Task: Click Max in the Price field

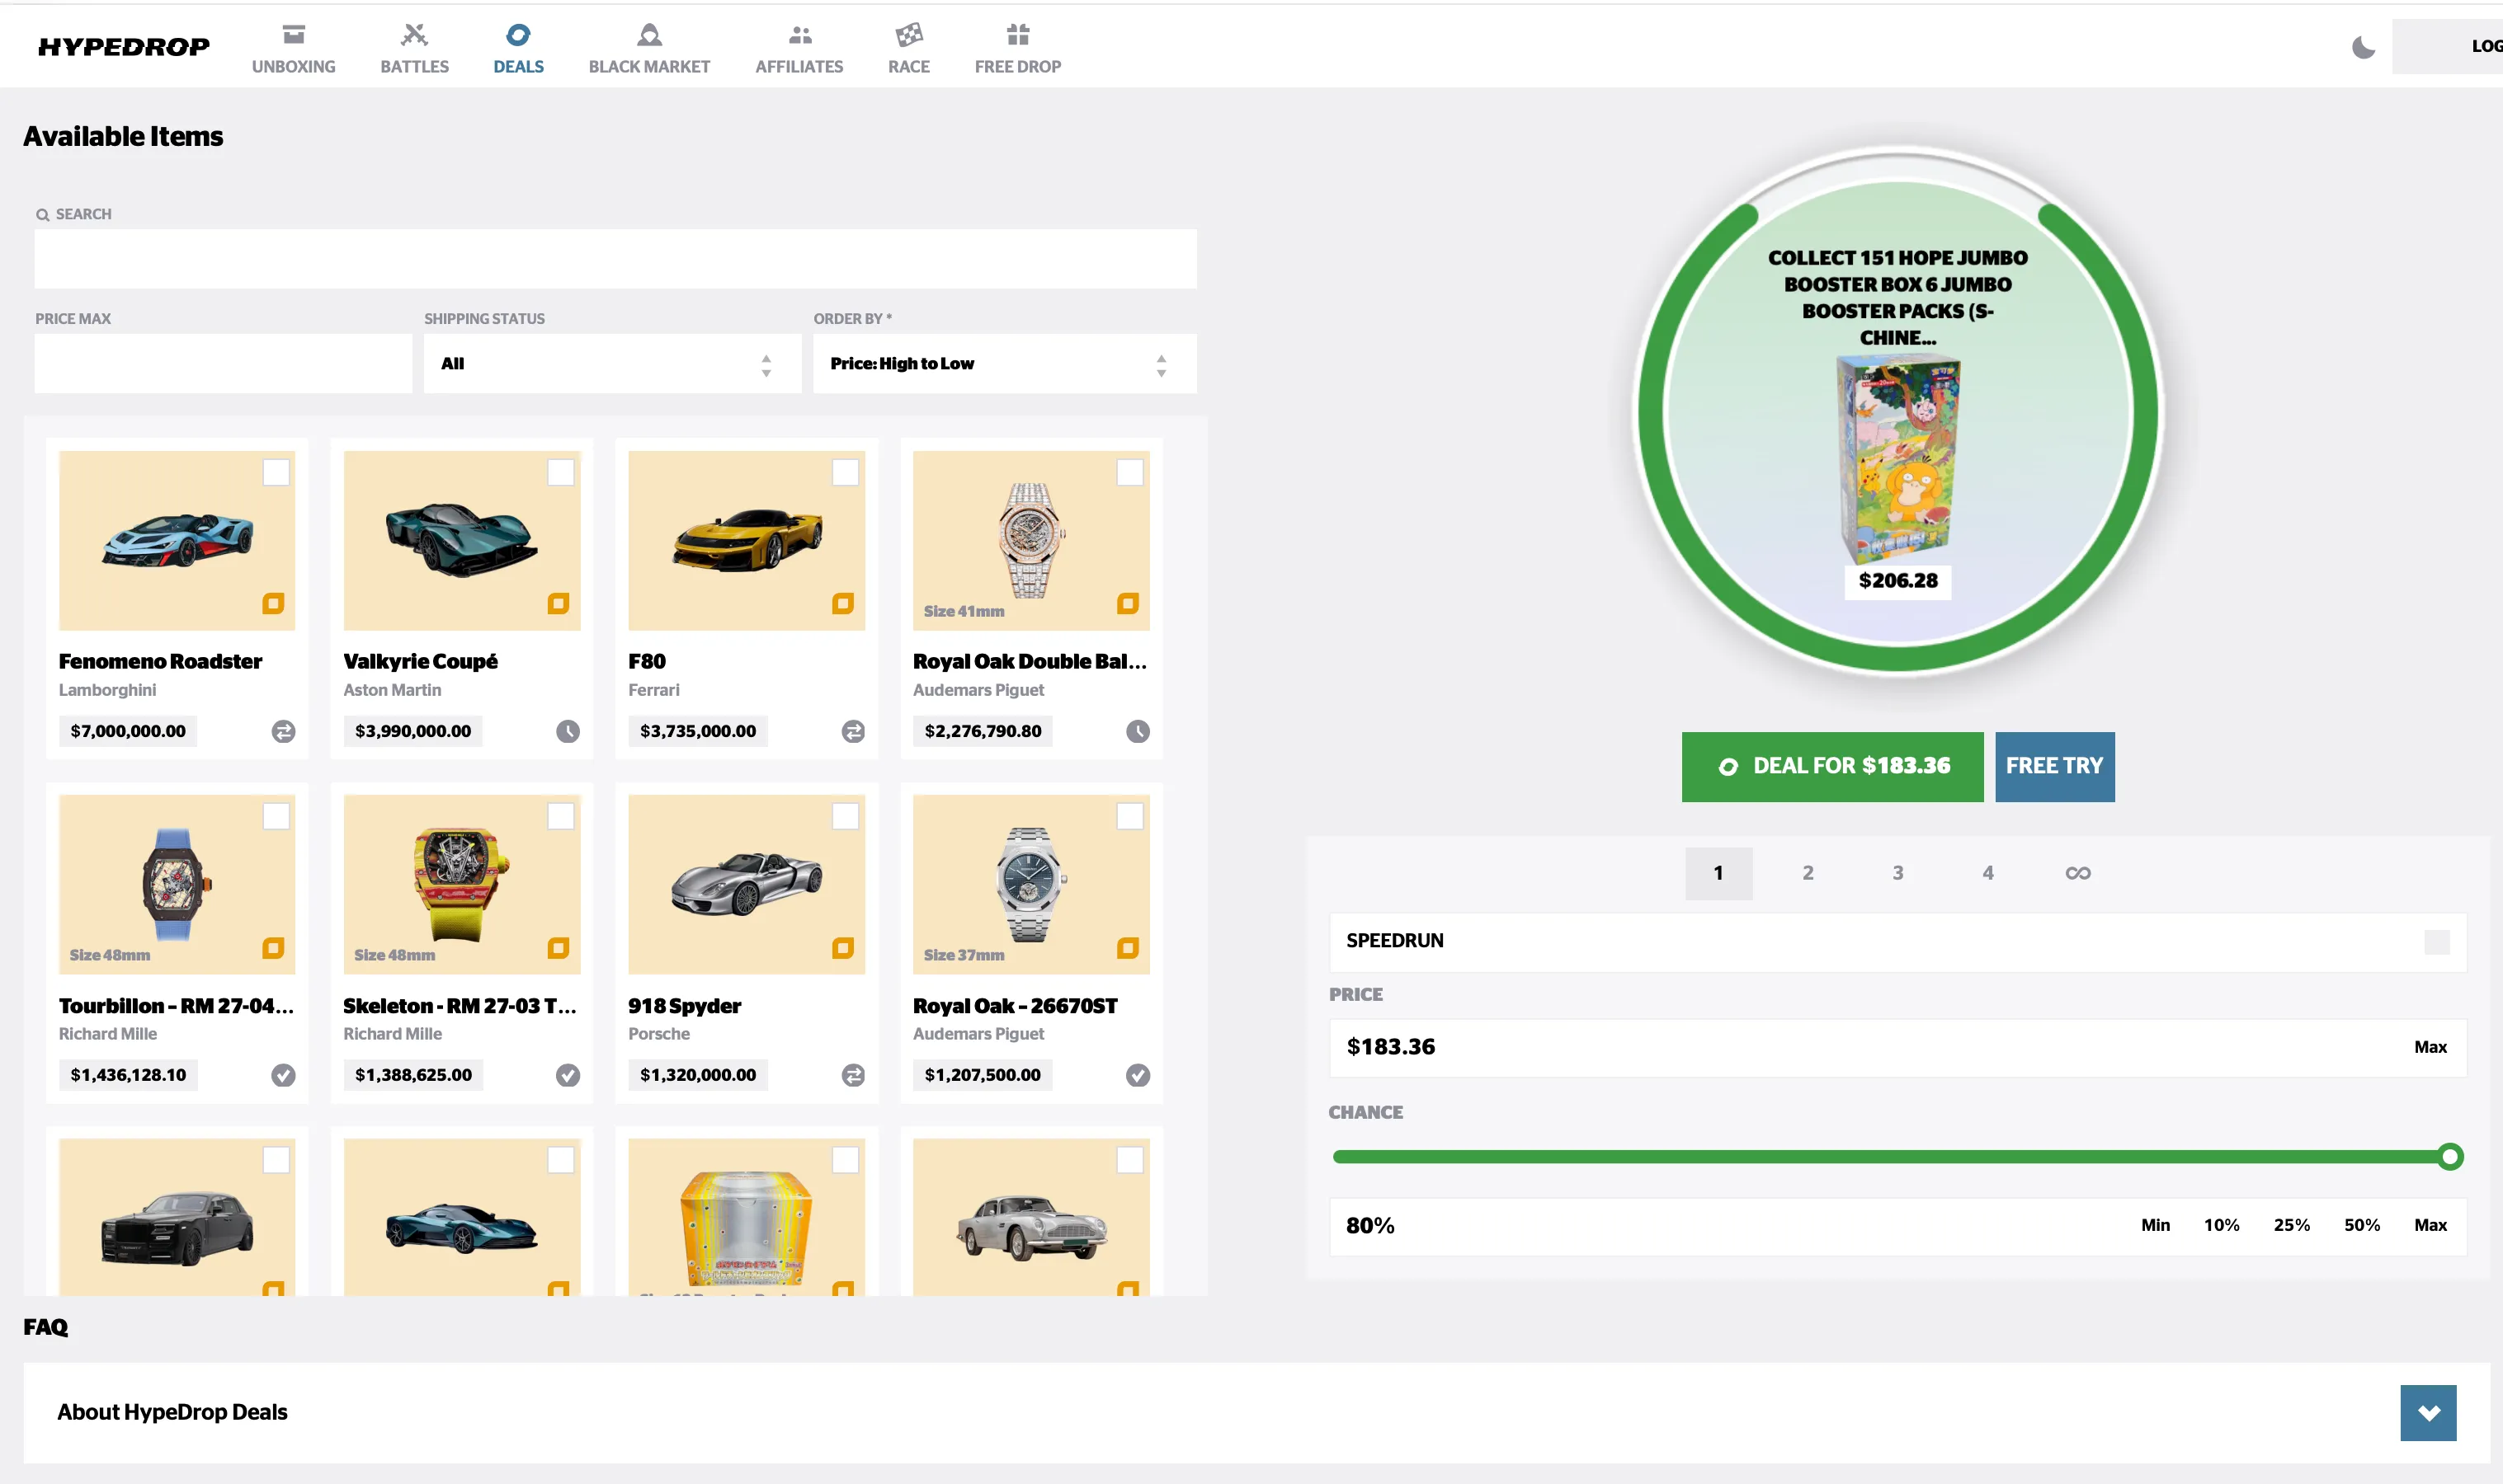Action: click(2430, 1047)
